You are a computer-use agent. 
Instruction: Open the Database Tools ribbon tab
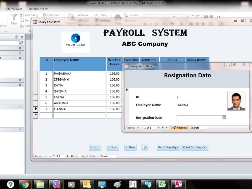pos(39,9)
